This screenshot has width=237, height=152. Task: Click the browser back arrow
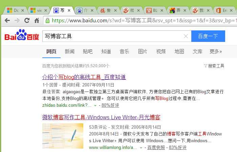click(7, 20)
